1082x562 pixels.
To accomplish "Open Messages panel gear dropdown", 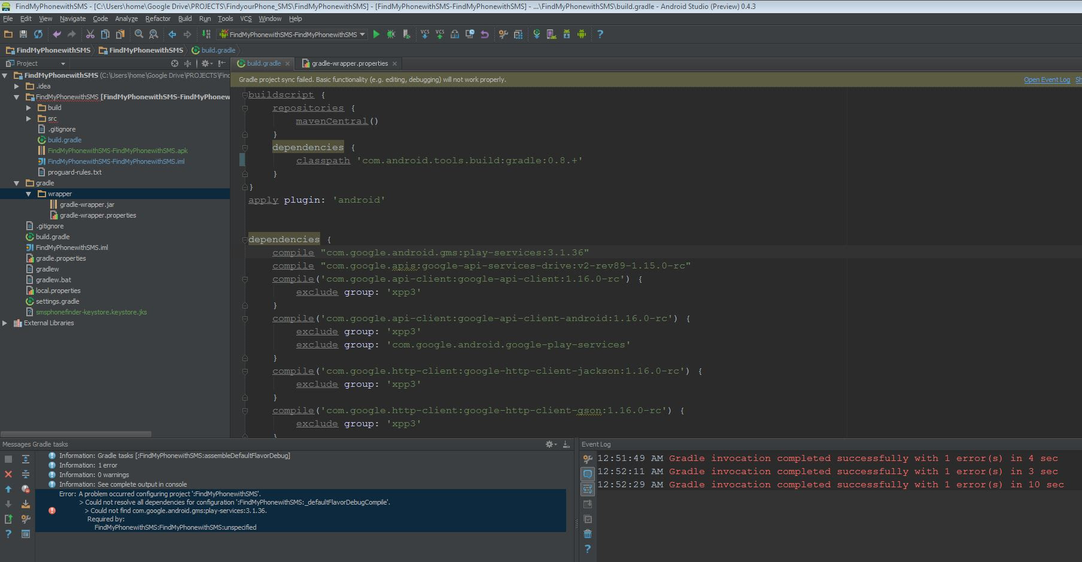I will point(551,444).
